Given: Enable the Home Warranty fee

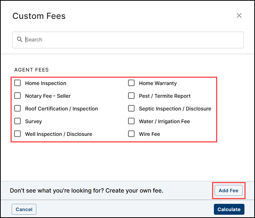Looking at the screenshot, I should pyautogui.click(x=131, y=83).
